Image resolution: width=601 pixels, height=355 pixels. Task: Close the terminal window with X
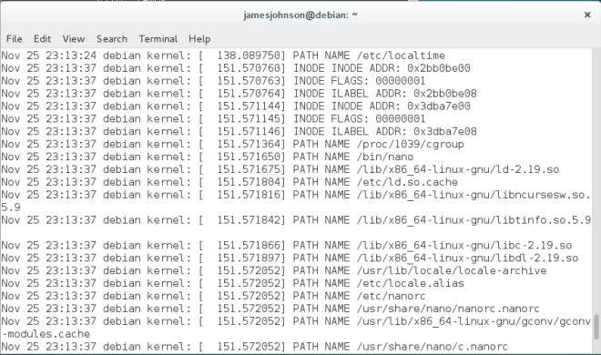coord(587,15)
